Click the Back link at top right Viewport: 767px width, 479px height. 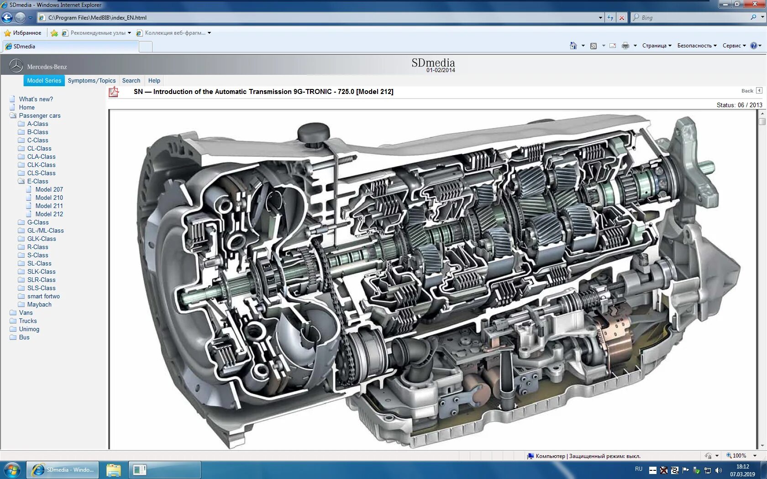point(747,91)
